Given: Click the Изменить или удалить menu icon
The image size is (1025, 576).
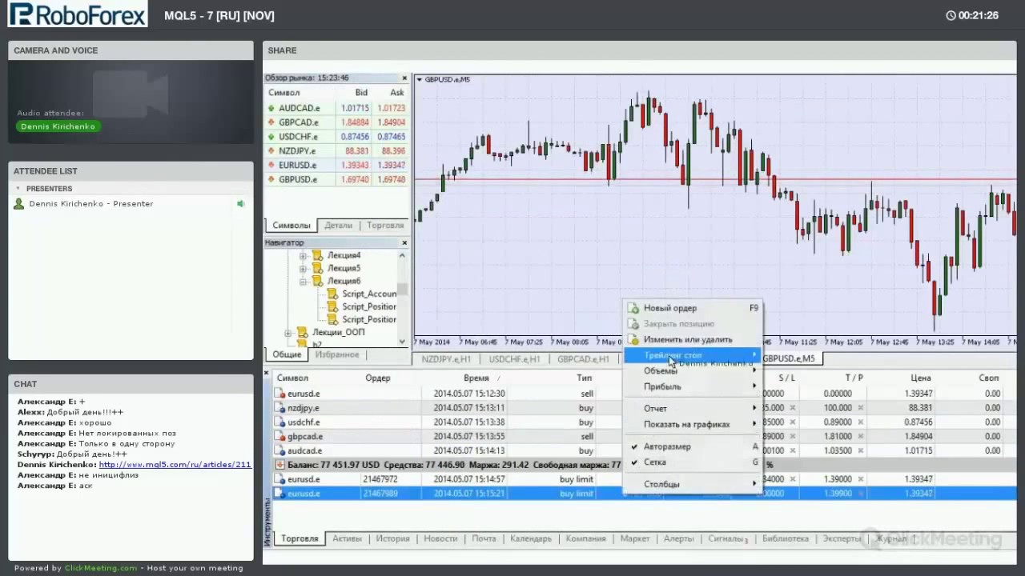Looking at the screenshot, I should [x=633, y=339].
